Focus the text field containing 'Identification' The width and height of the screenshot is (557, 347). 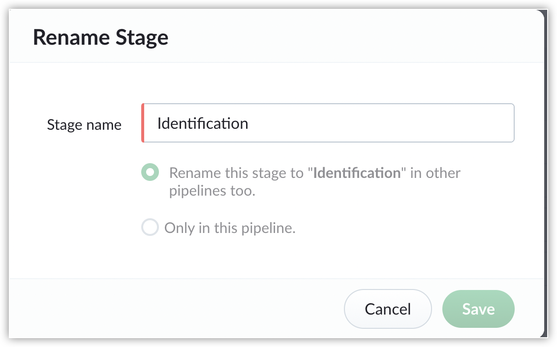328,123
